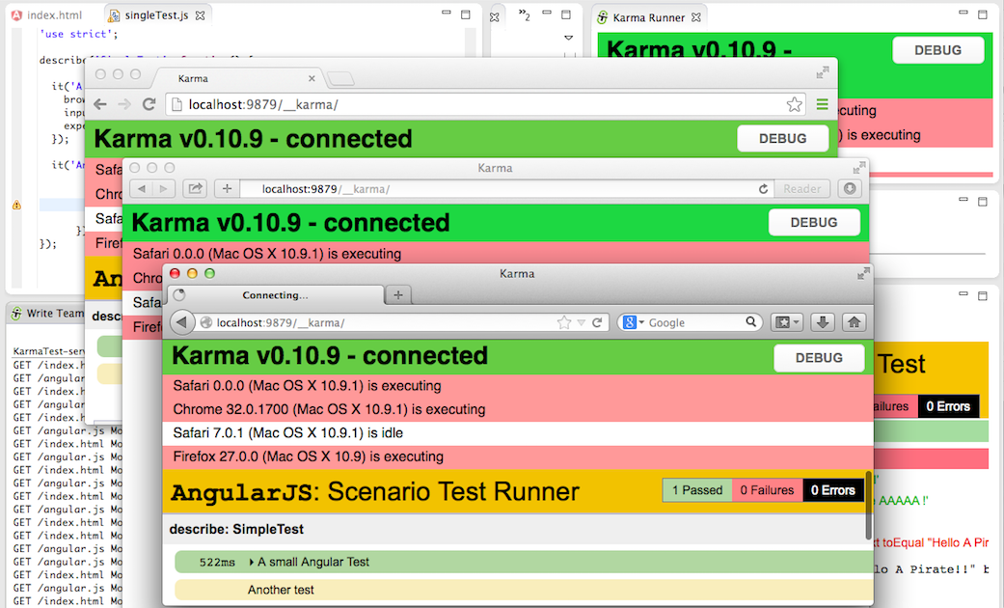
Task: Open Chrome's hamburger menu icon
Action: [822, 104]
